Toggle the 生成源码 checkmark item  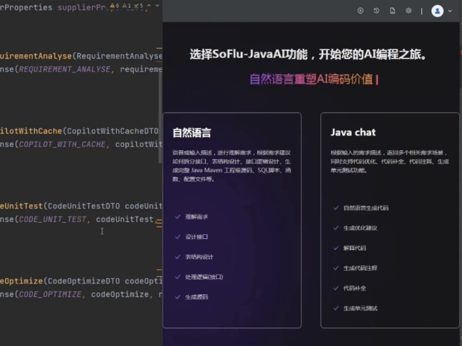pos(196,297)
